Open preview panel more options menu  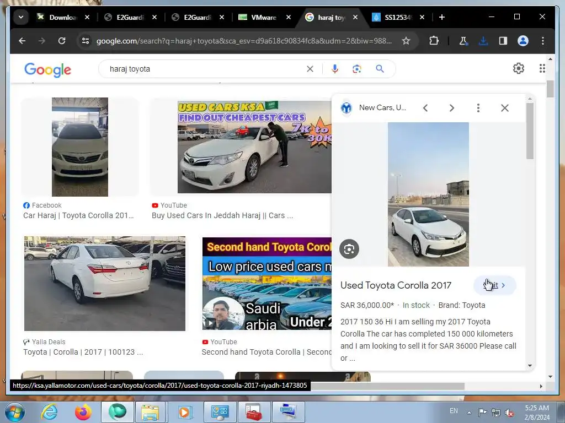(x=478, y=108)
